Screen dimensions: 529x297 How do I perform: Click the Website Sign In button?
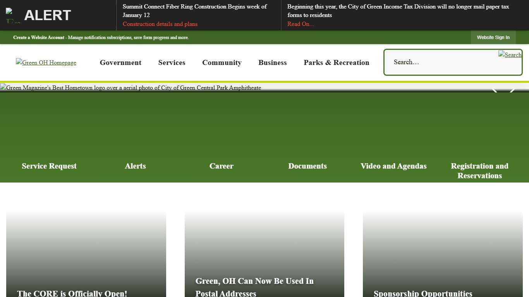493,37
